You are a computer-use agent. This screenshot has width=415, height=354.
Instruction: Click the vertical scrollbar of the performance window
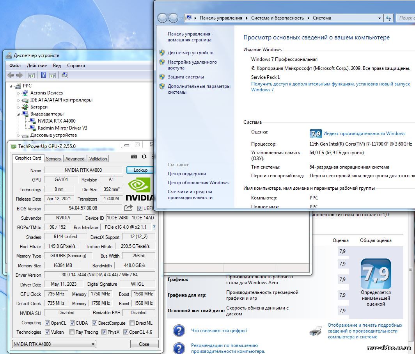click(411, 269)
